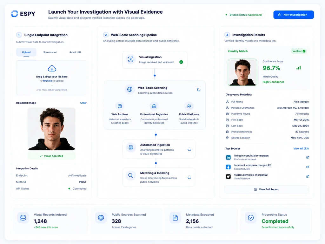Screen dimensions: 325x244
Task: Click the 1,248 visual records count
Action: click(40, 221)
